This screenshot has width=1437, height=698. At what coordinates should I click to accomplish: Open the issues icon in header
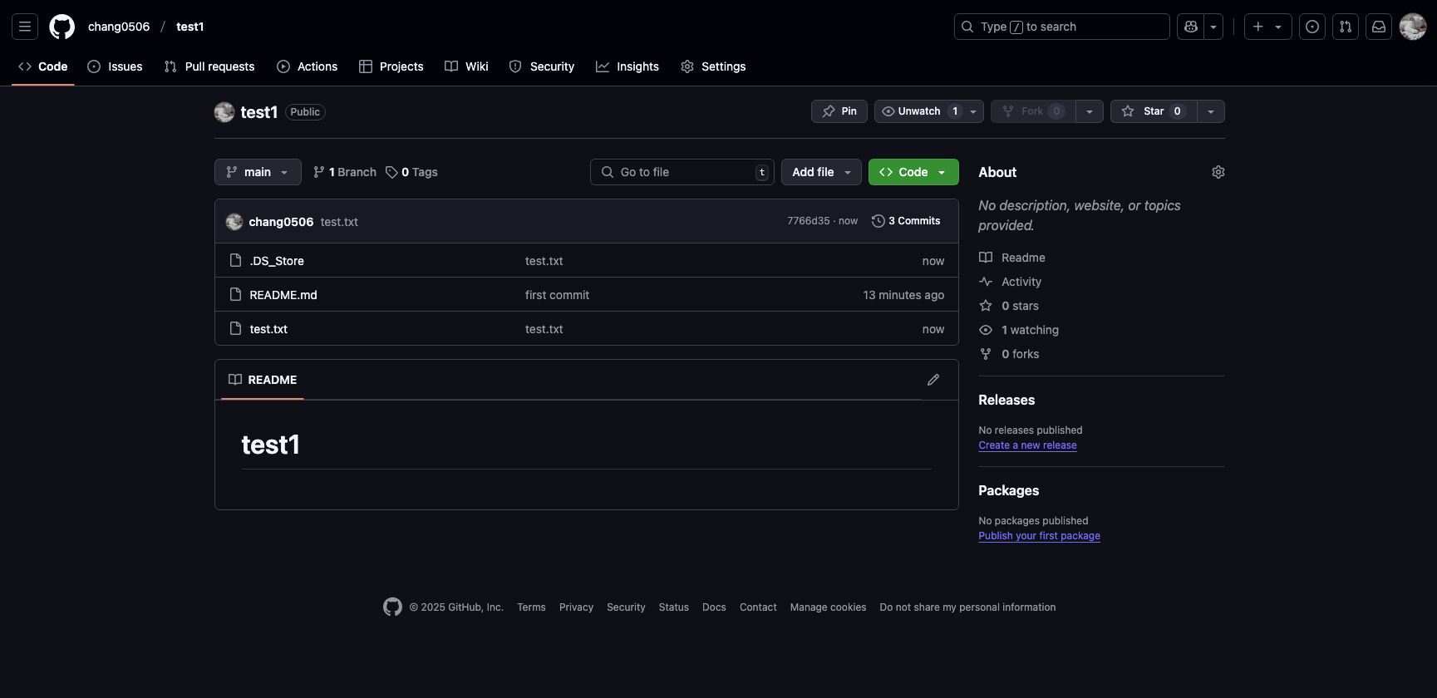[1312, 27]
